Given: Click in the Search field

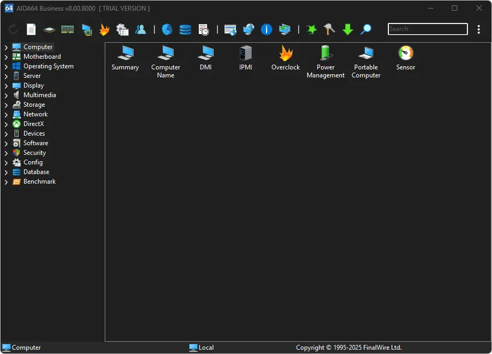Looking at the screenshot, I should (428, 29).
